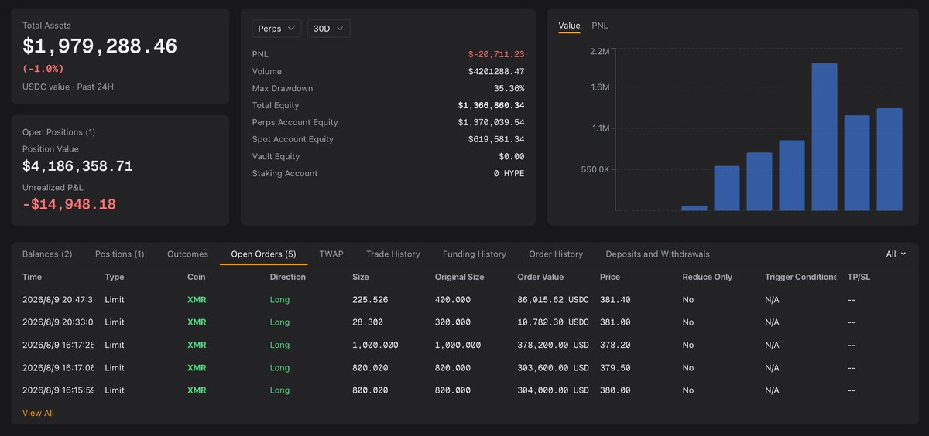Open the Perps account type dropdown
Image resolution: width=929 pixels, height=436 pixels.
click(x=276, y=29)
